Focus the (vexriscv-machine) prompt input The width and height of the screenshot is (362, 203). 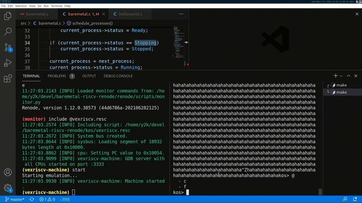point(74,192)
